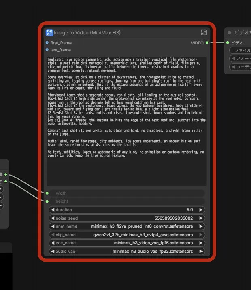The width and height of the screenshot is (251, 290).
Task: Click the expand node icon in title bar
Action: 204,32
